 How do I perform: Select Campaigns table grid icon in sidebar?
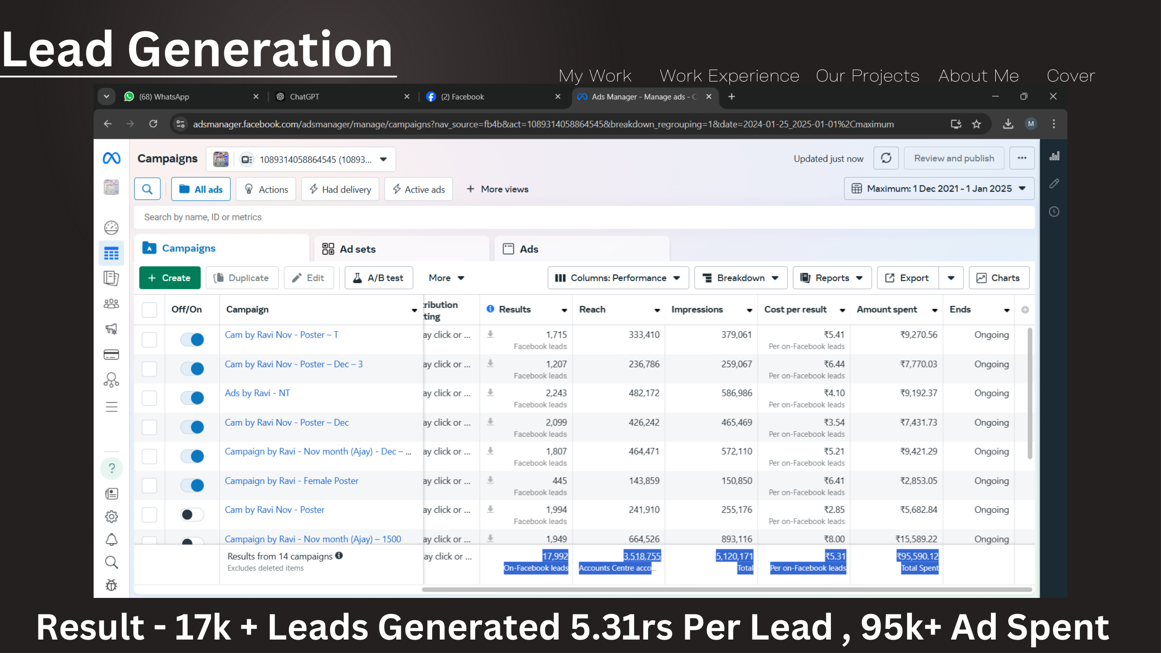(112, 253)
